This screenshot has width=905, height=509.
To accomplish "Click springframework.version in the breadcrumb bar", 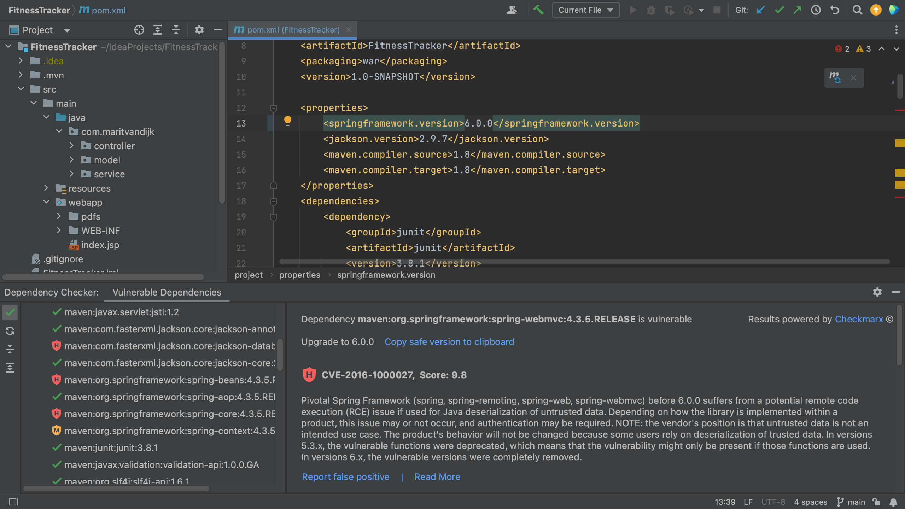I will [x=386, y=275].
